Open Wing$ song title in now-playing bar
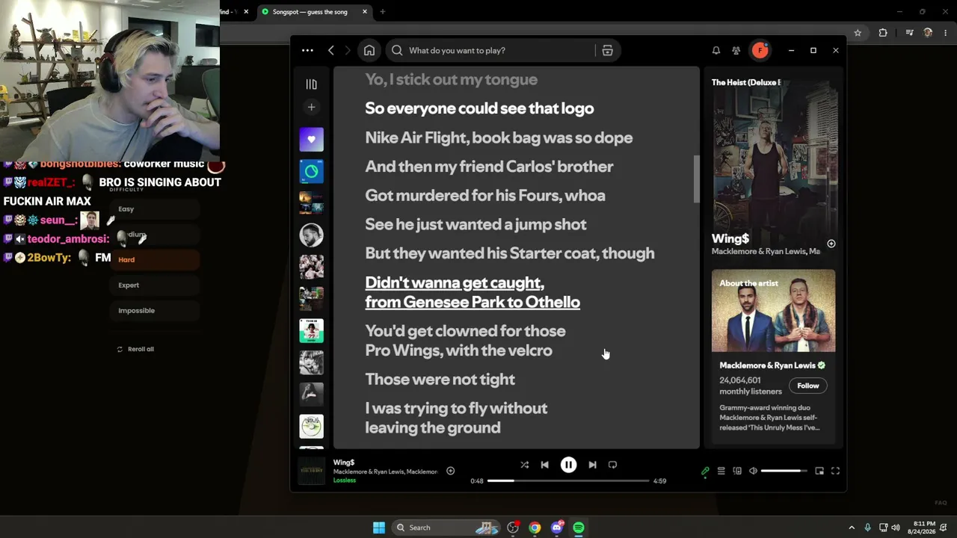This screenshot has height=538, width=957. click(x=344, y=463)
